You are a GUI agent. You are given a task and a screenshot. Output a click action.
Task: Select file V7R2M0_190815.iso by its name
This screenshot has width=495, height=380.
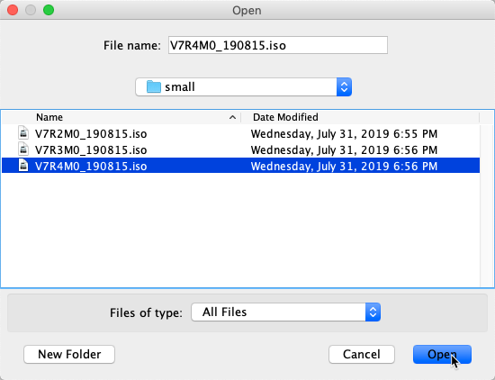coord(91,133)
